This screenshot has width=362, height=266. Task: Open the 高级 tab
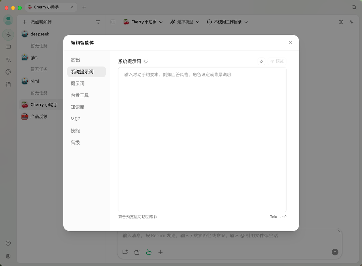point(86,143)
